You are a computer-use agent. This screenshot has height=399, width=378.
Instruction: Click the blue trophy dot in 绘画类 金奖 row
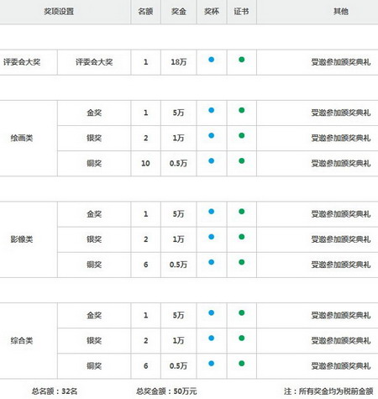point(212,110)
